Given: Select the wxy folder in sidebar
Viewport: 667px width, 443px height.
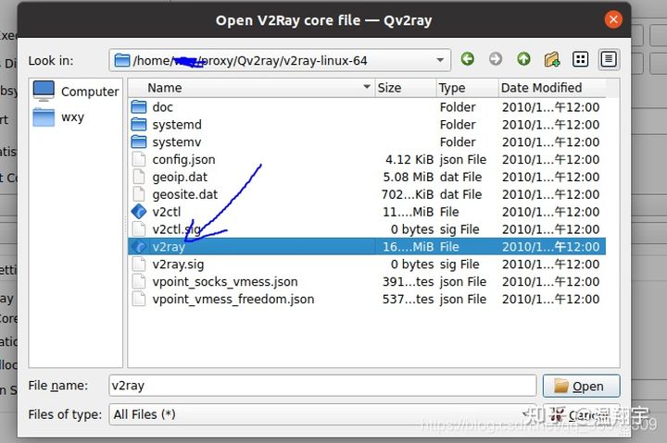Looking at the screenshot, I should [58, 117].
